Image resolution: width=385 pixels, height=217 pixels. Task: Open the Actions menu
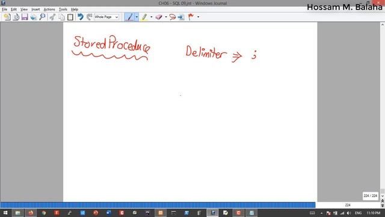pos(49,10)
